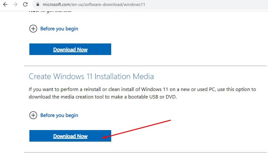268x156 pixels.
Task: View site security via the padlock icon
Action: coord(38,4)
